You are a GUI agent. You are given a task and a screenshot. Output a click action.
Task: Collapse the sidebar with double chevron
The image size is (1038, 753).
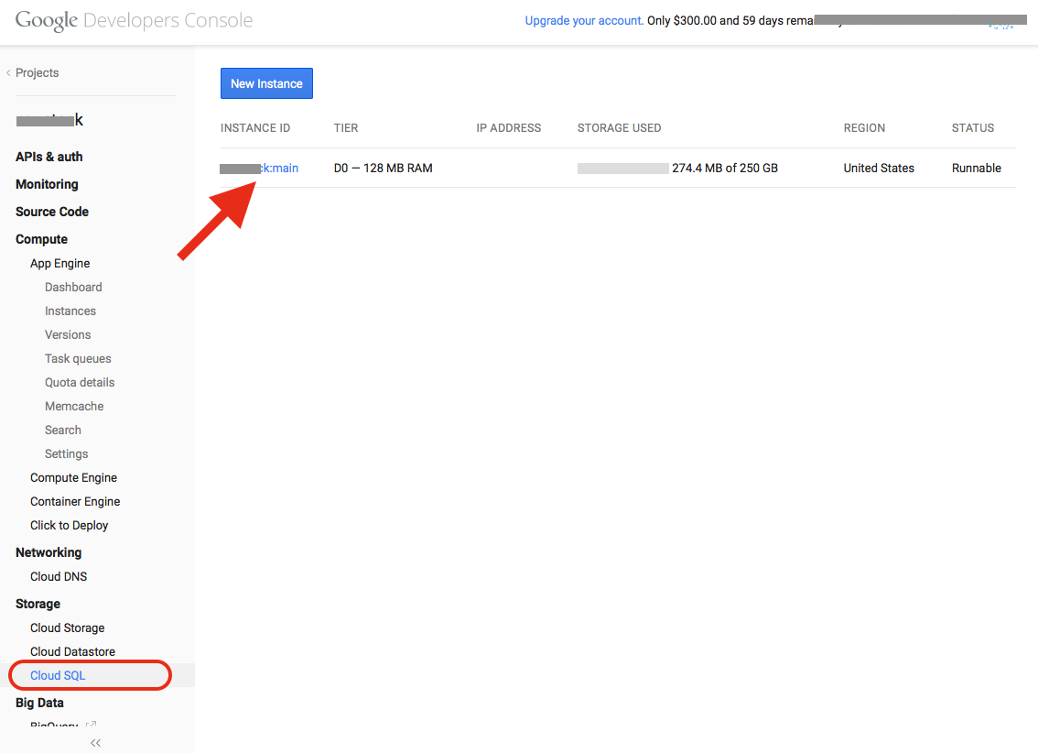96,743
